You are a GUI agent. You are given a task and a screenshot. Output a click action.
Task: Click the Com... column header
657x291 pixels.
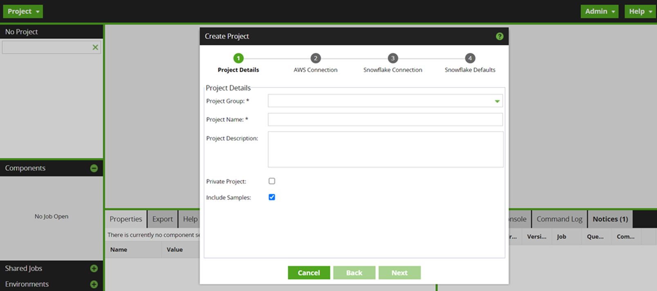click(626, 236)
